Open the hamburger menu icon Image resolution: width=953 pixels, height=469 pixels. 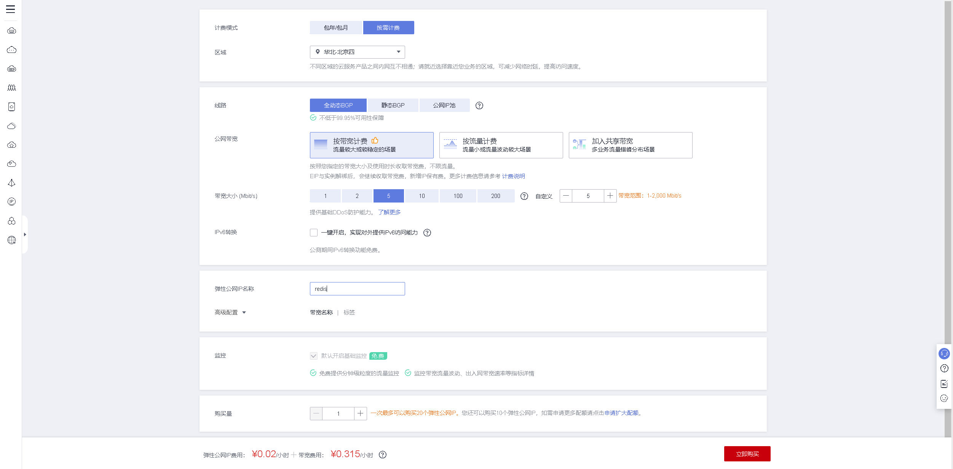[11, 9]
